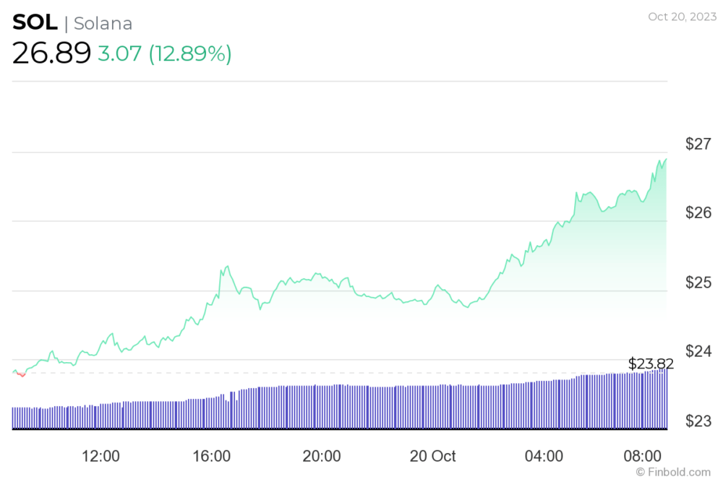723x482 pixels.
Task: Click the 08:00 time axis label
Action: (642, 456)
